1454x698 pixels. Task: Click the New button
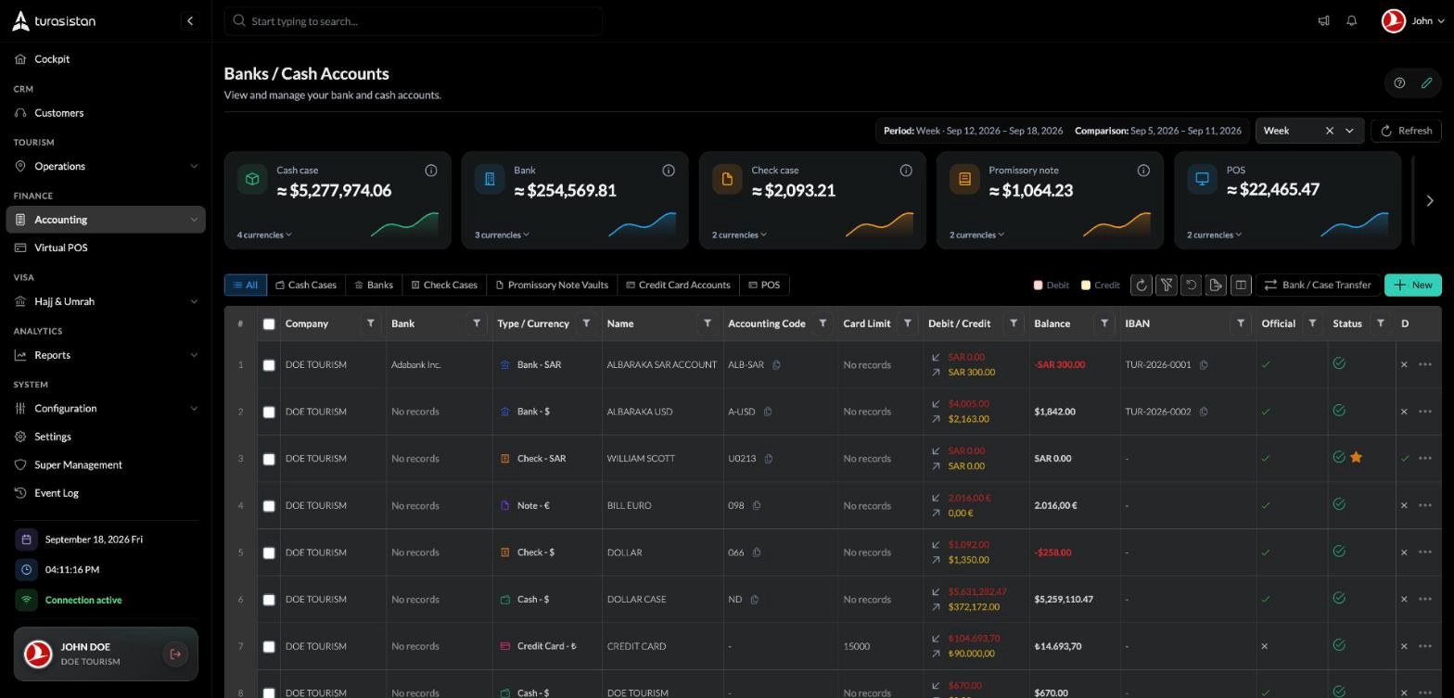point(1413,286)
